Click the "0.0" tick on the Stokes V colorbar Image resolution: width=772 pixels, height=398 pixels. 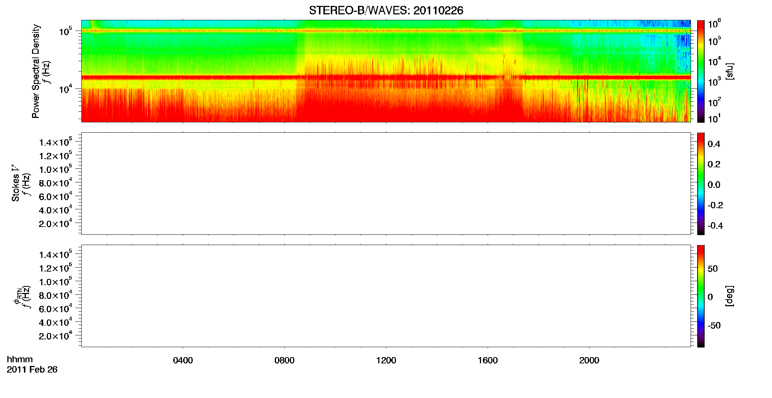coord(714,185)
